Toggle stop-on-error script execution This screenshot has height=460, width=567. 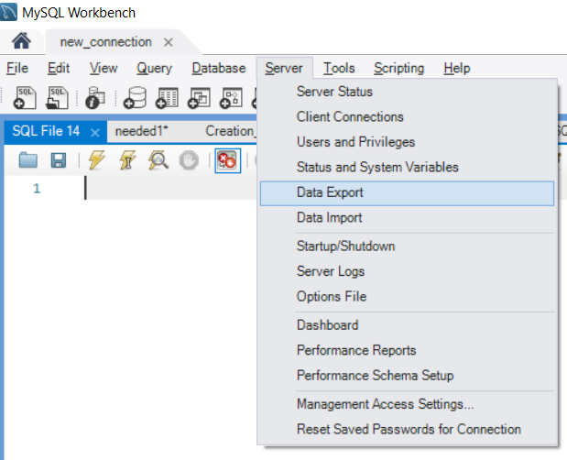227,160
